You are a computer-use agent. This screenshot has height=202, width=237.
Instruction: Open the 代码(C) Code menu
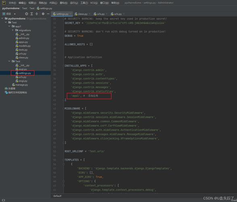53,3
